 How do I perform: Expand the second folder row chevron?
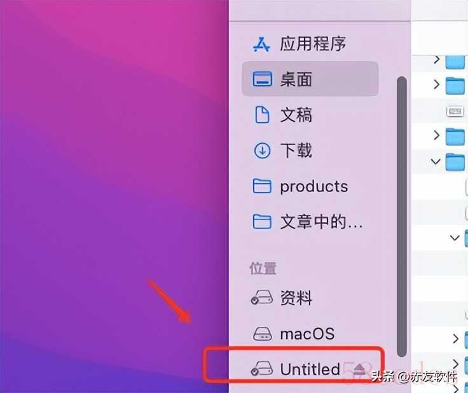click(x=437, y=84)
